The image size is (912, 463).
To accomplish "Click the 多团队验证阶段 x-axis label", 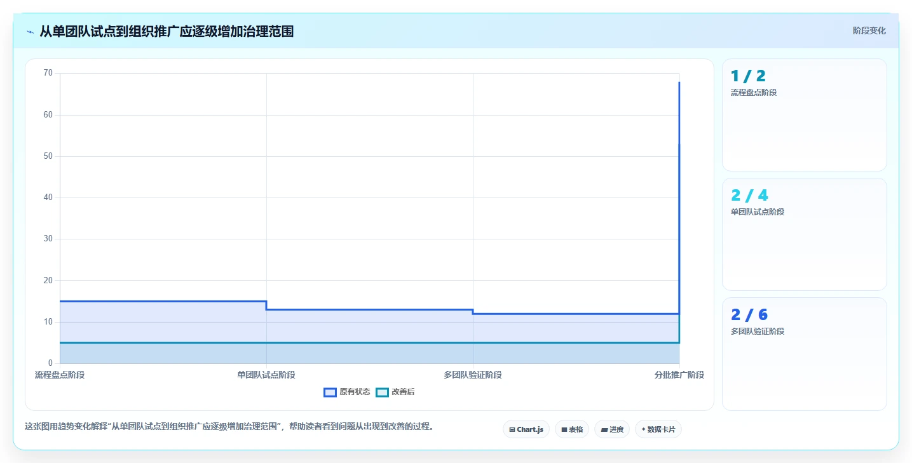I will (473, 375).
